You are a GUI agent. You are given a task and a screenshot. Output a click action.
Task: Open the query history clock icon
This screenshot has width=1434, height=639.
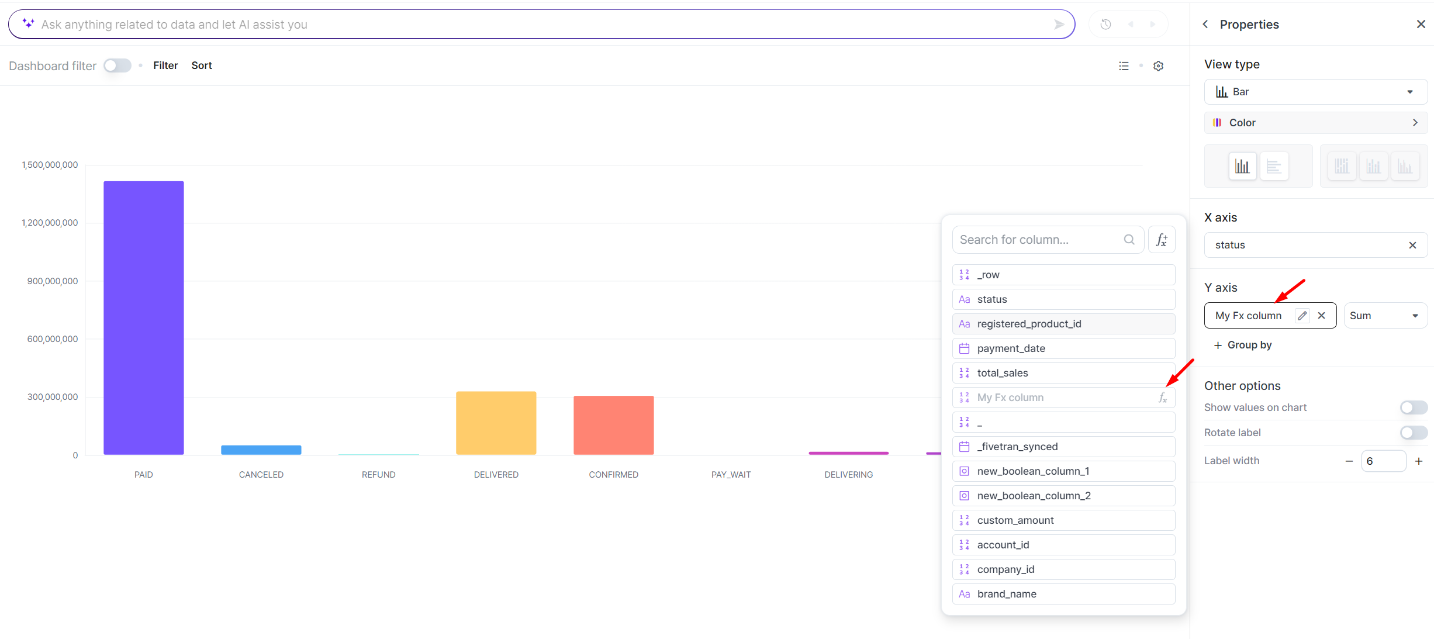1105,25
